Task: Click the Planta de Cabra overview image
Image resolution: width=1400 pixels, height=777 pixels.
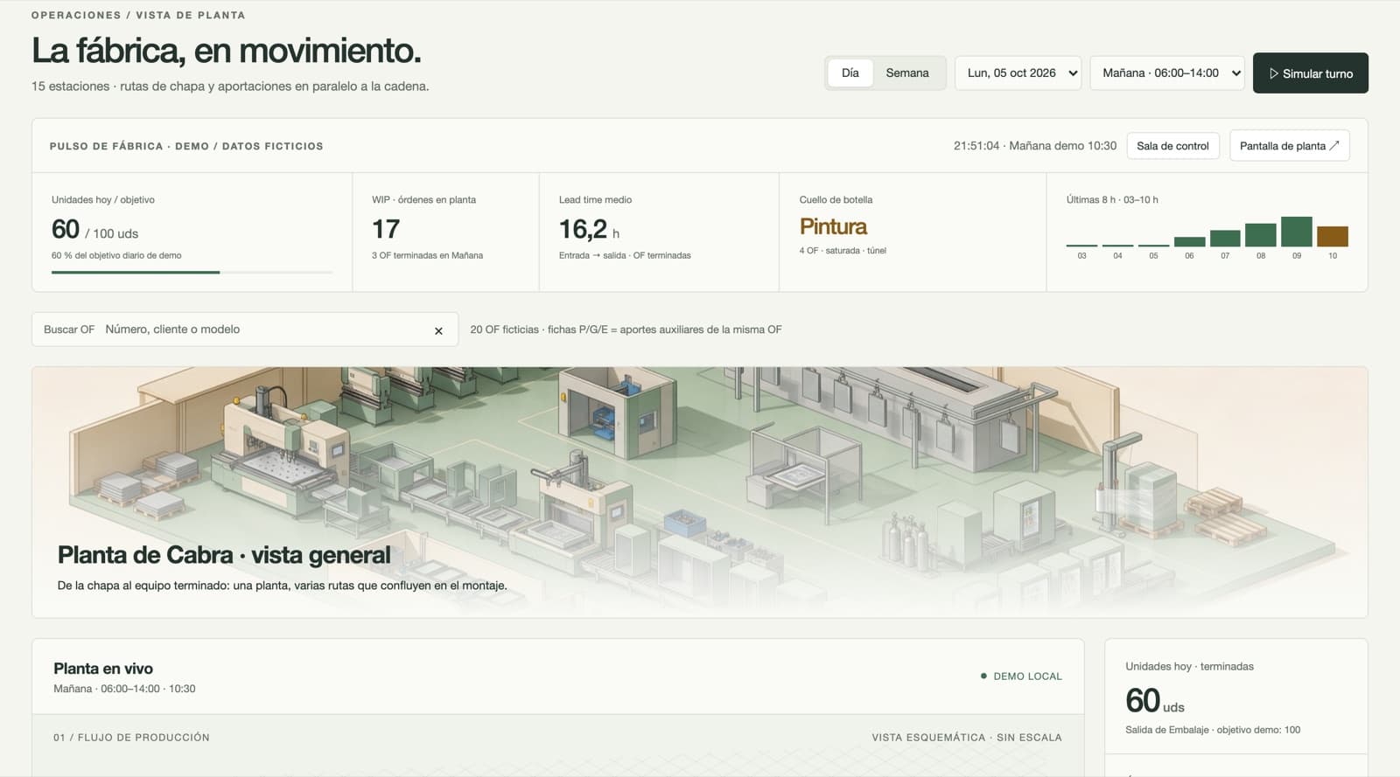Action: pos(699,492)
